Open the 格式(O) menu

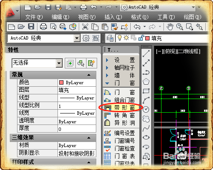coord(140,17)
